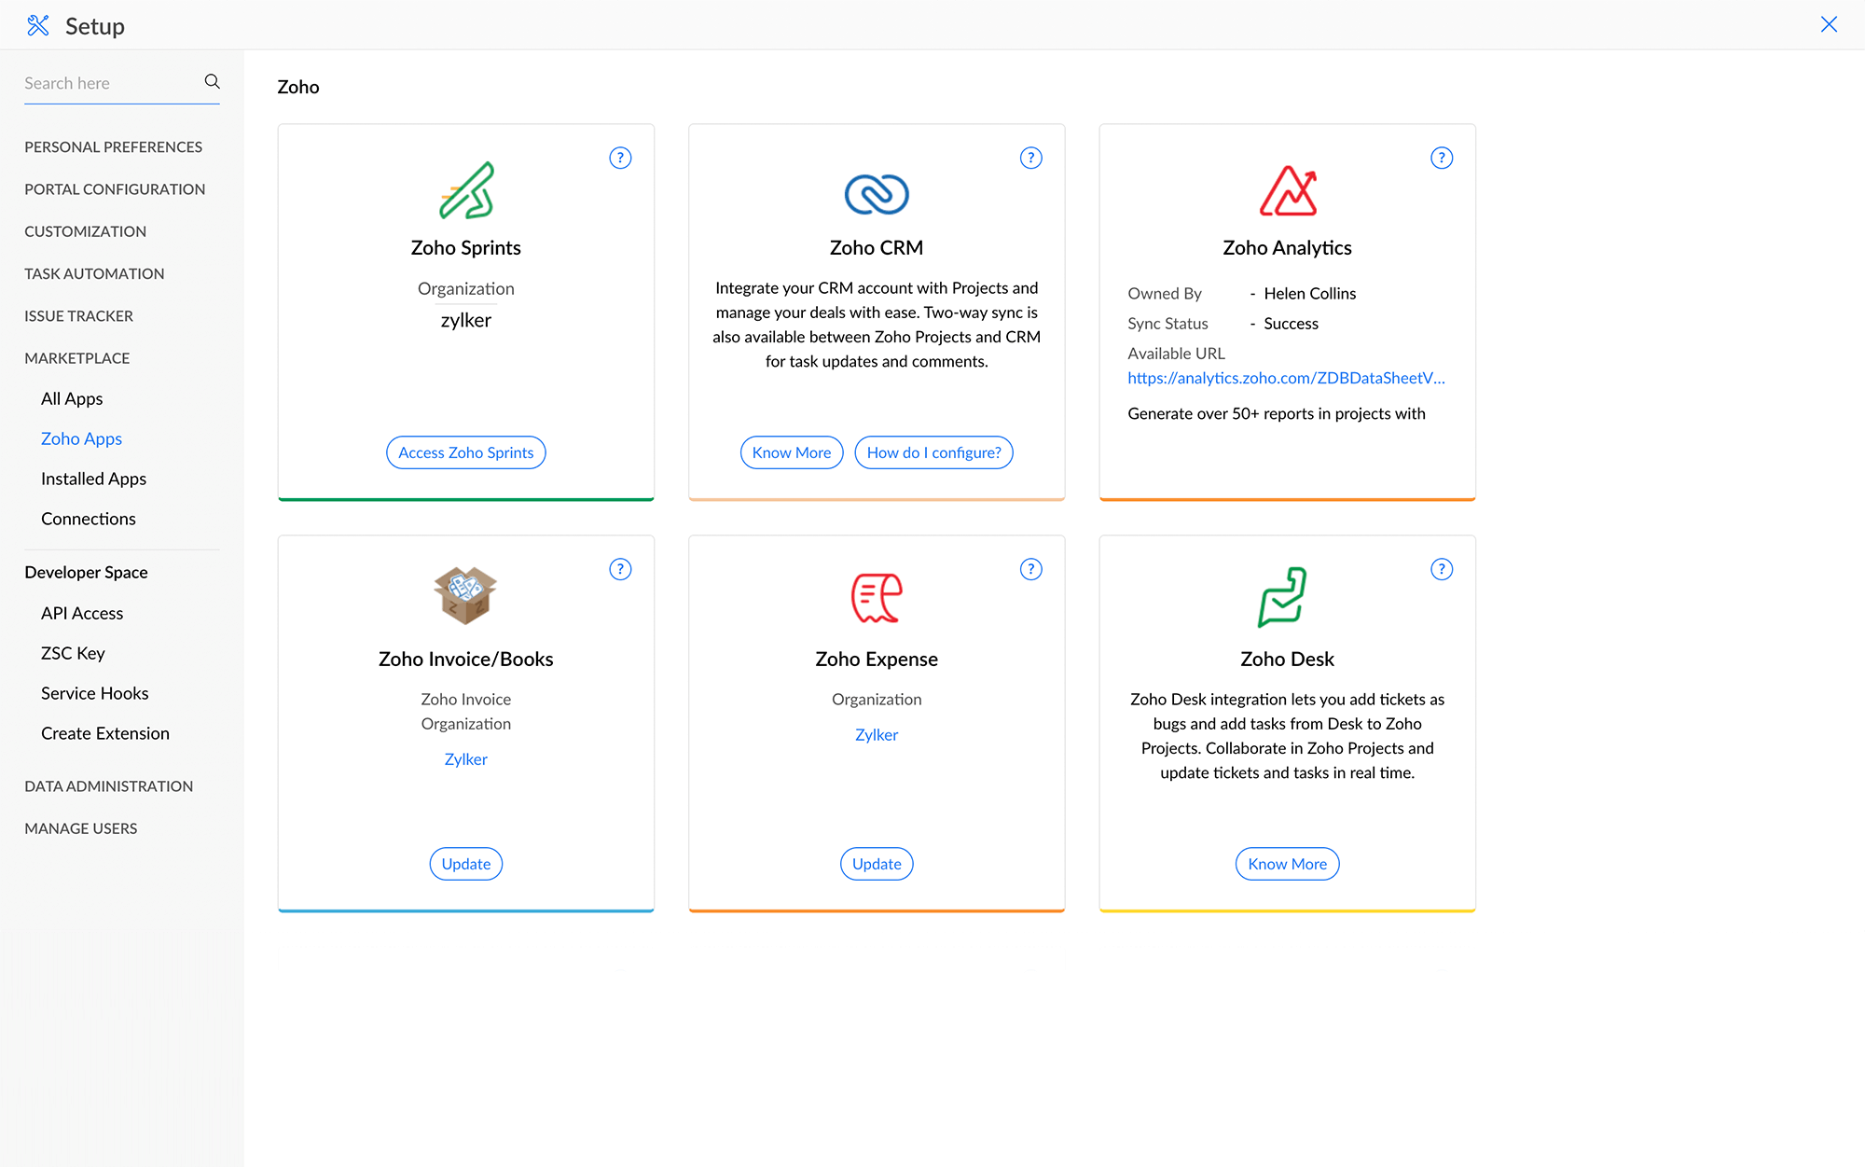
Task: Click the Zoho Sprints logo
Action: [466, 190]
